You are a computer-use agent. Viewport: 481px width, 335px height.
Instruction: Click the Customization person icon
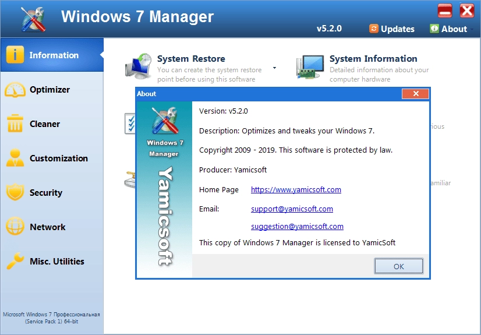click(15, 158)
